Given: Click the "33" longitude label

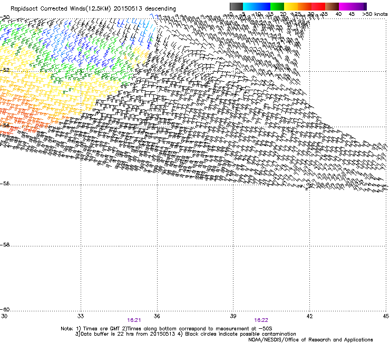Looking at the screenshot, I should click(81, 316).
